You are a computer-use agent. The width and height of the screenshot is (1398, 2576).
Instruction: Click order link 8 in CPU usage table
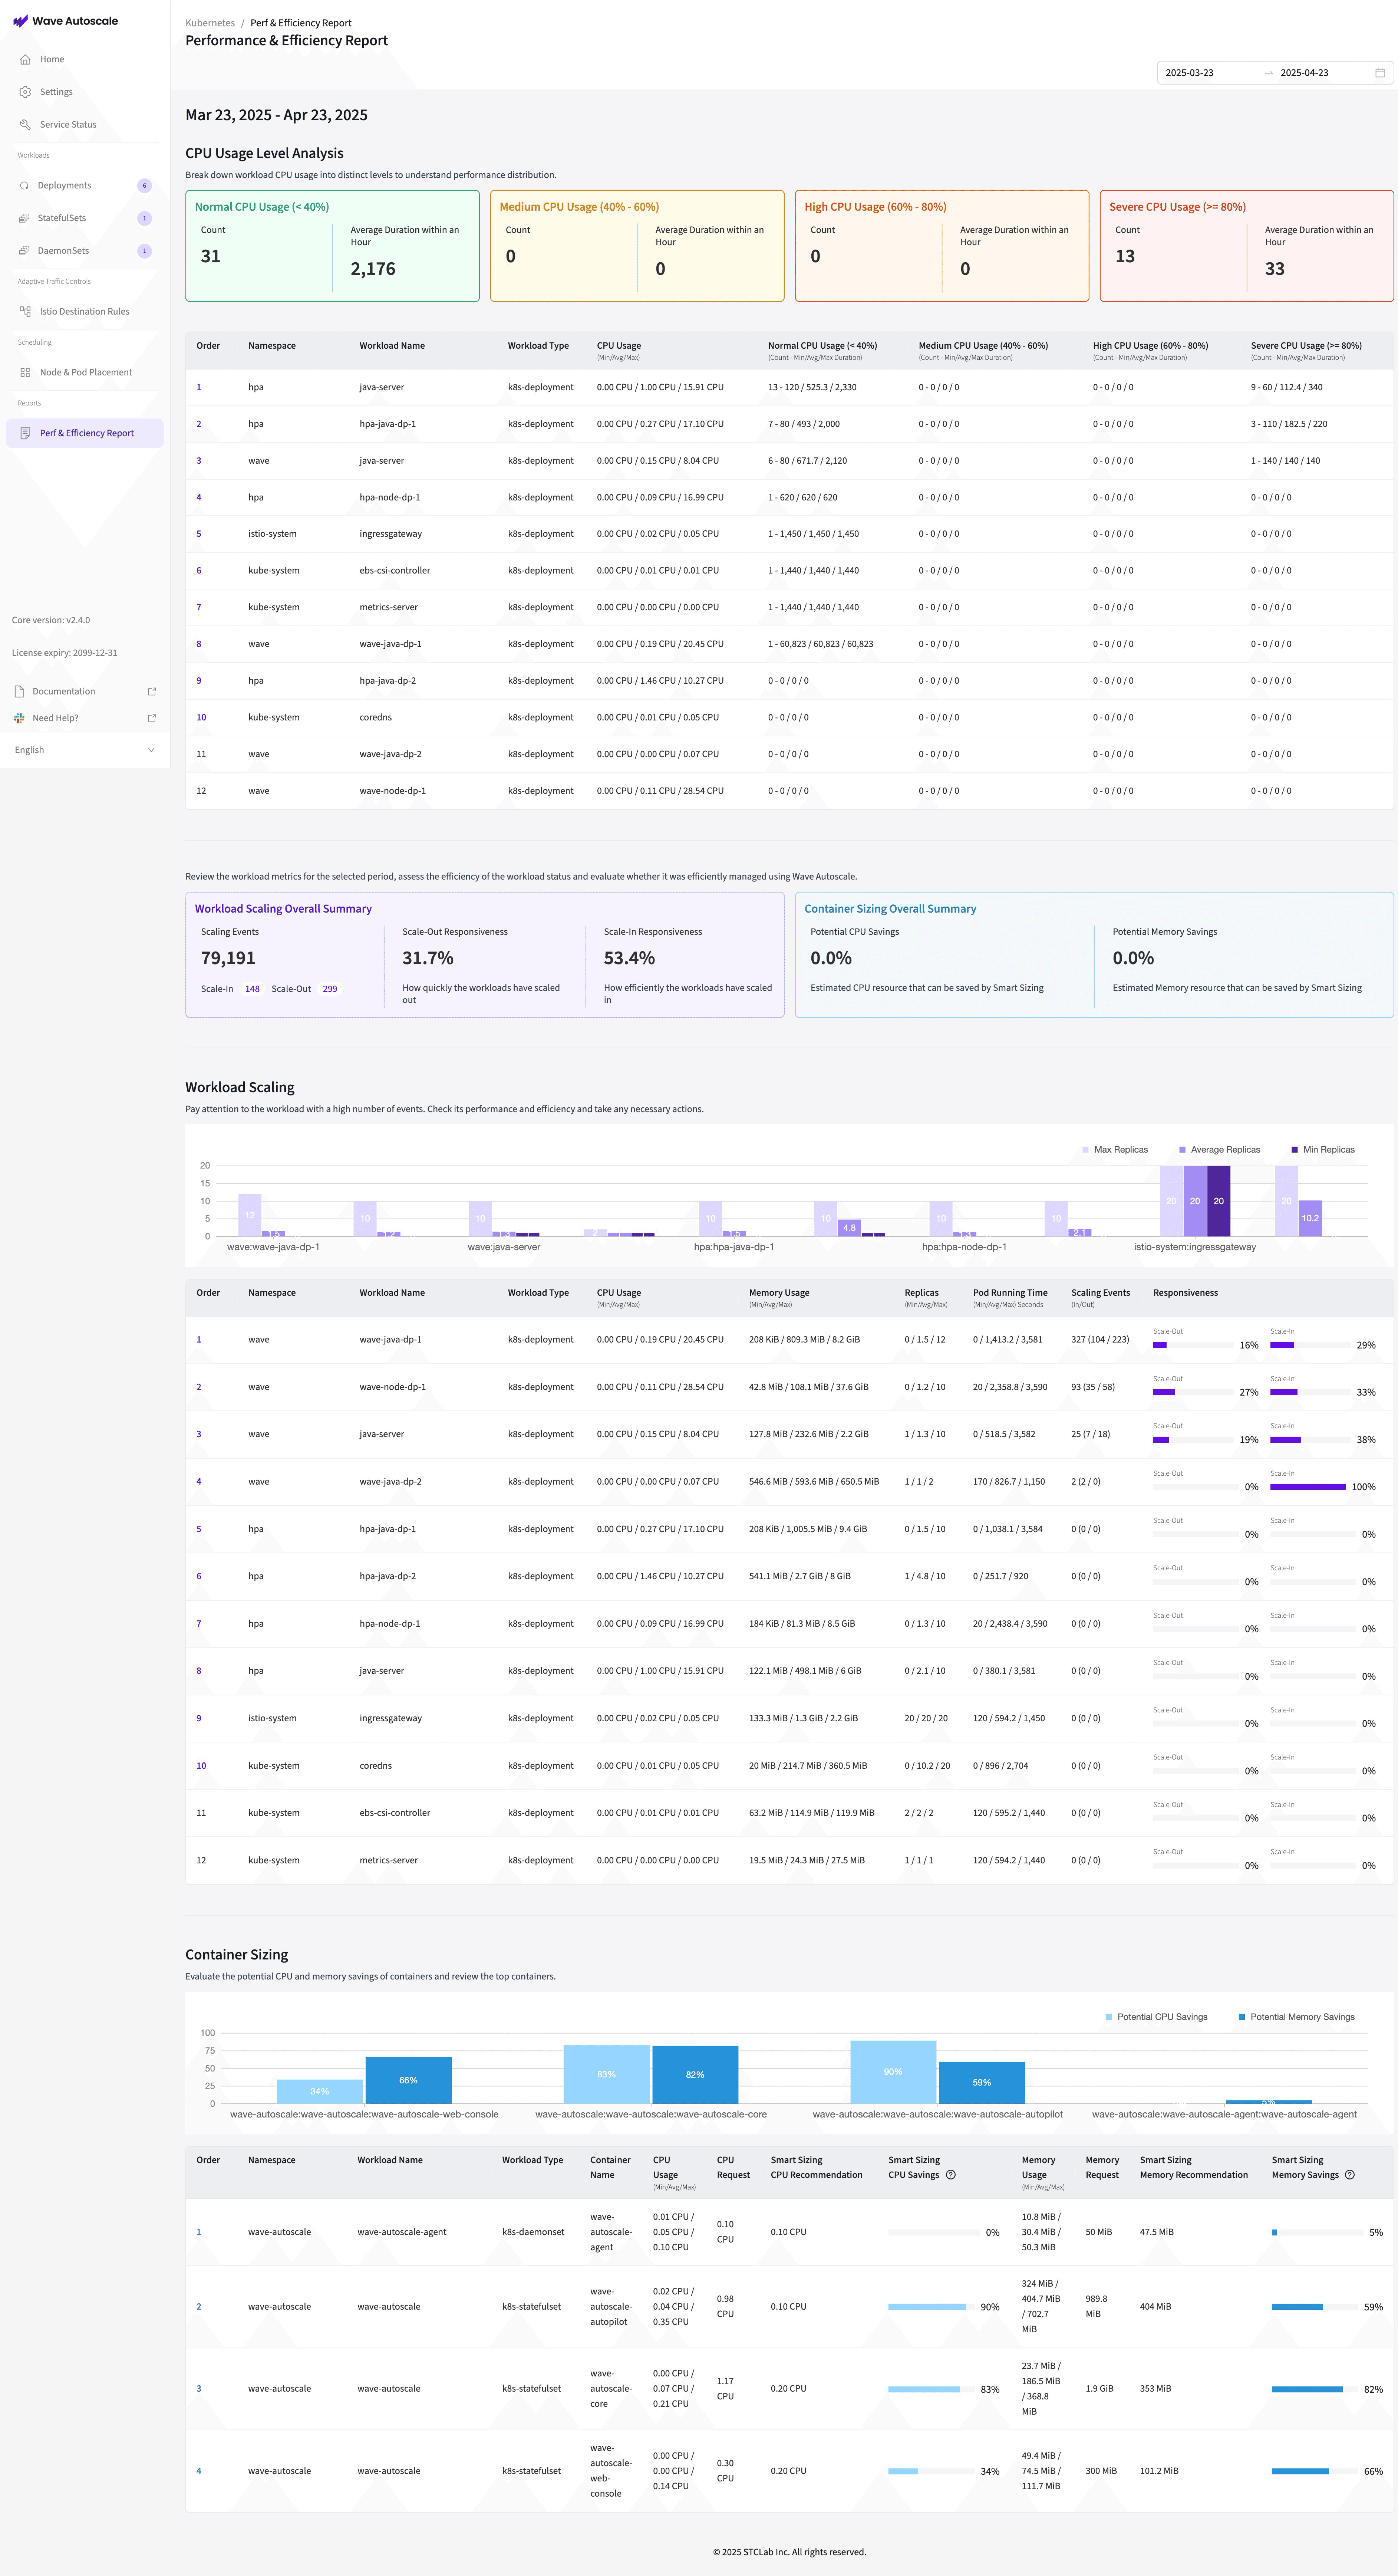199,644
